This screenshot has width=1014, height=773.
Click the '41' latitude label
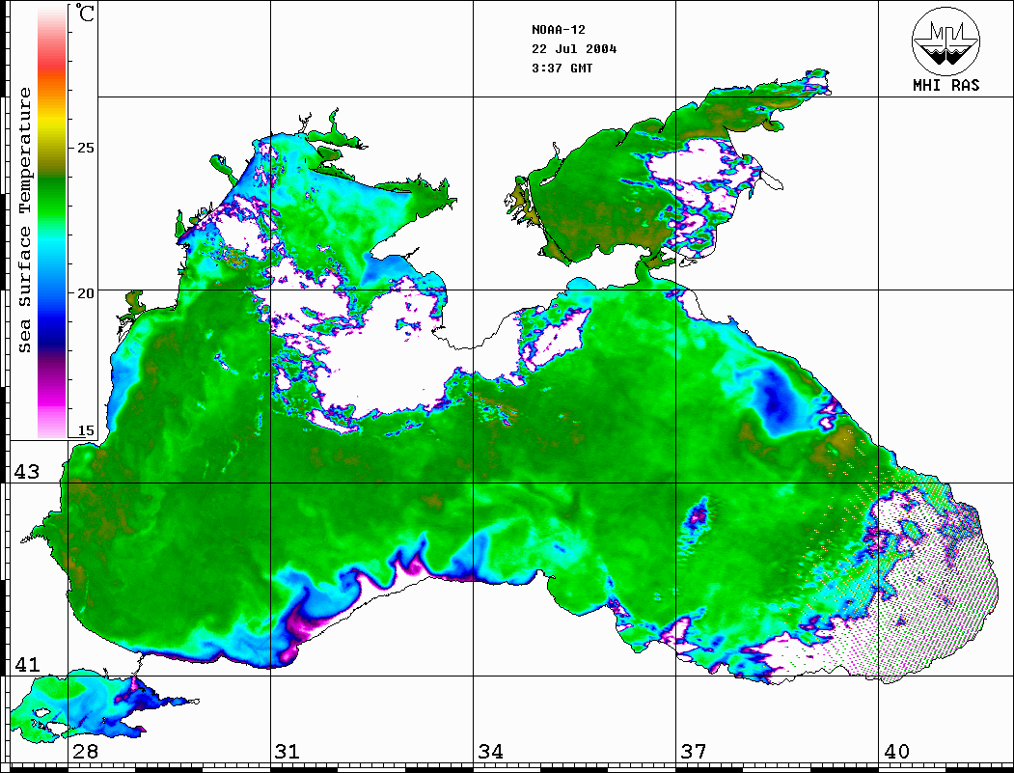27,664
